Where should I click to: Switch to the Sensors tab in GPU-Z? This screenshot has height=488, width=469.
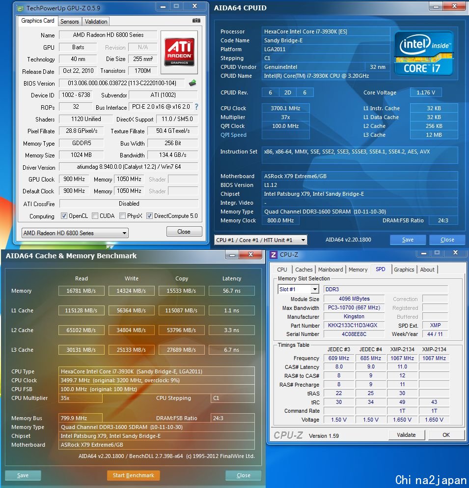tap(70, 22)
